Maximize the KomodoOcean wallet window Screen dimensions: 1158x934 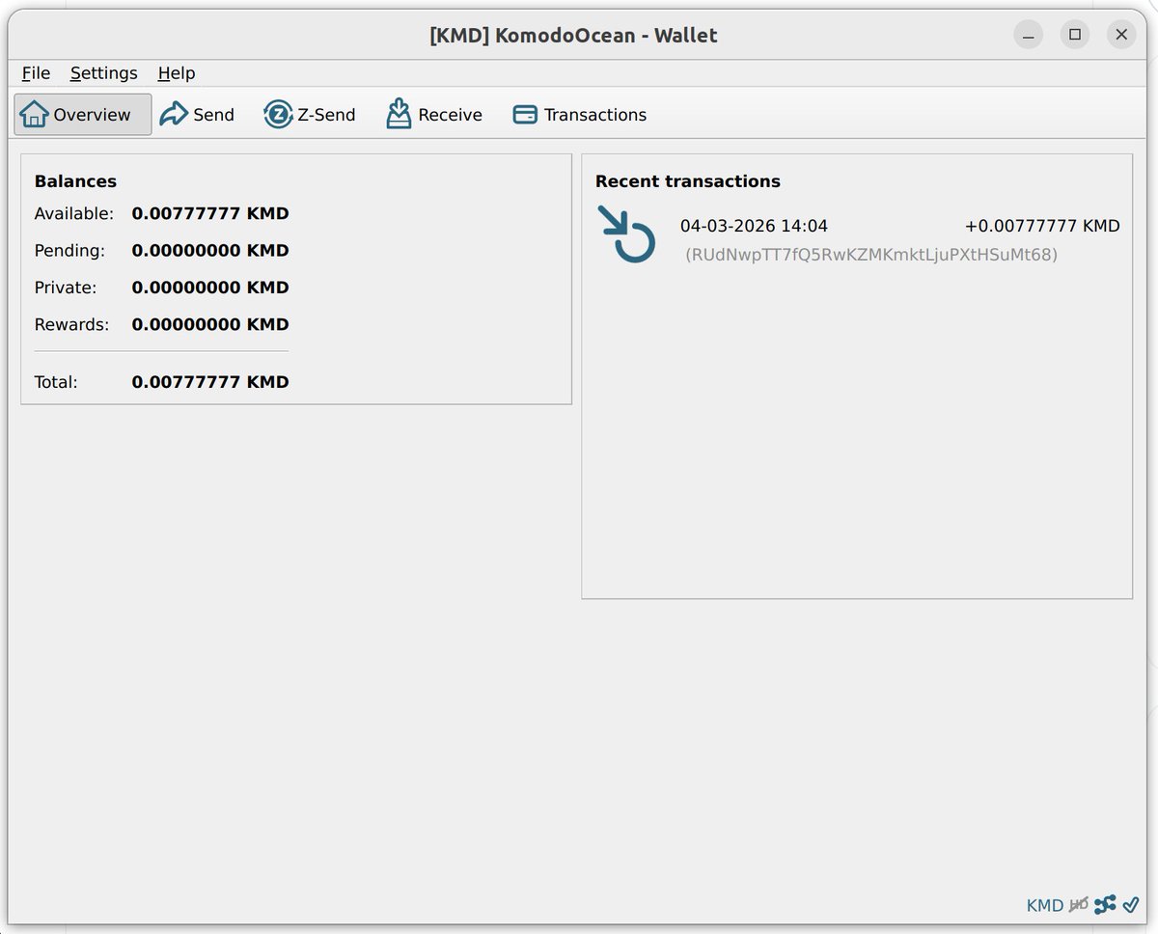[x=1075, y=36]
